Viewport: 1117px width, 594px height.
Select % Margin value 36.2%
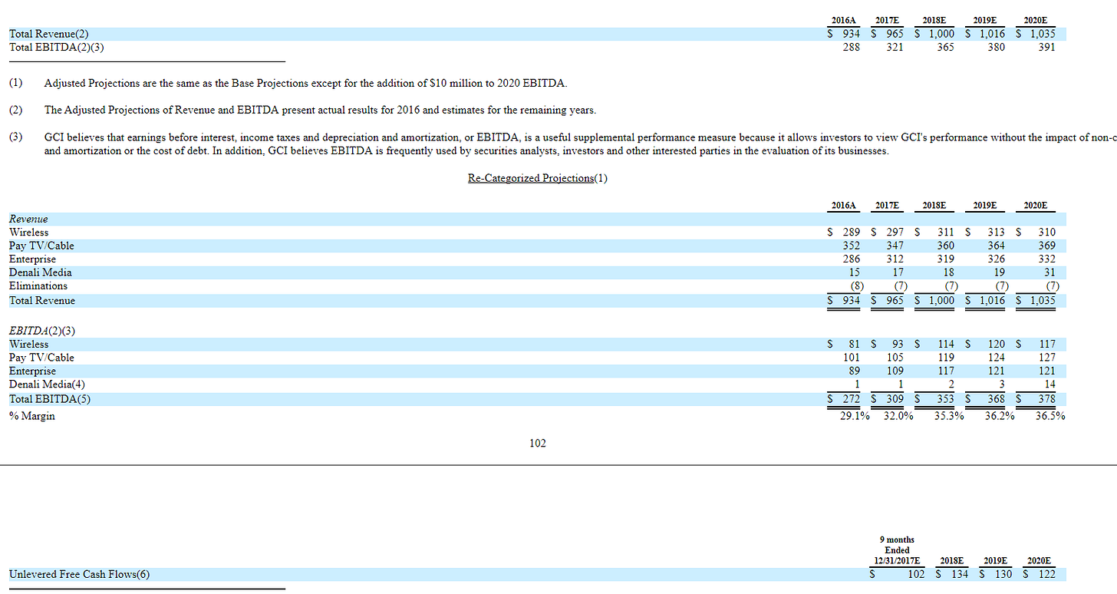pos(1000,416)
